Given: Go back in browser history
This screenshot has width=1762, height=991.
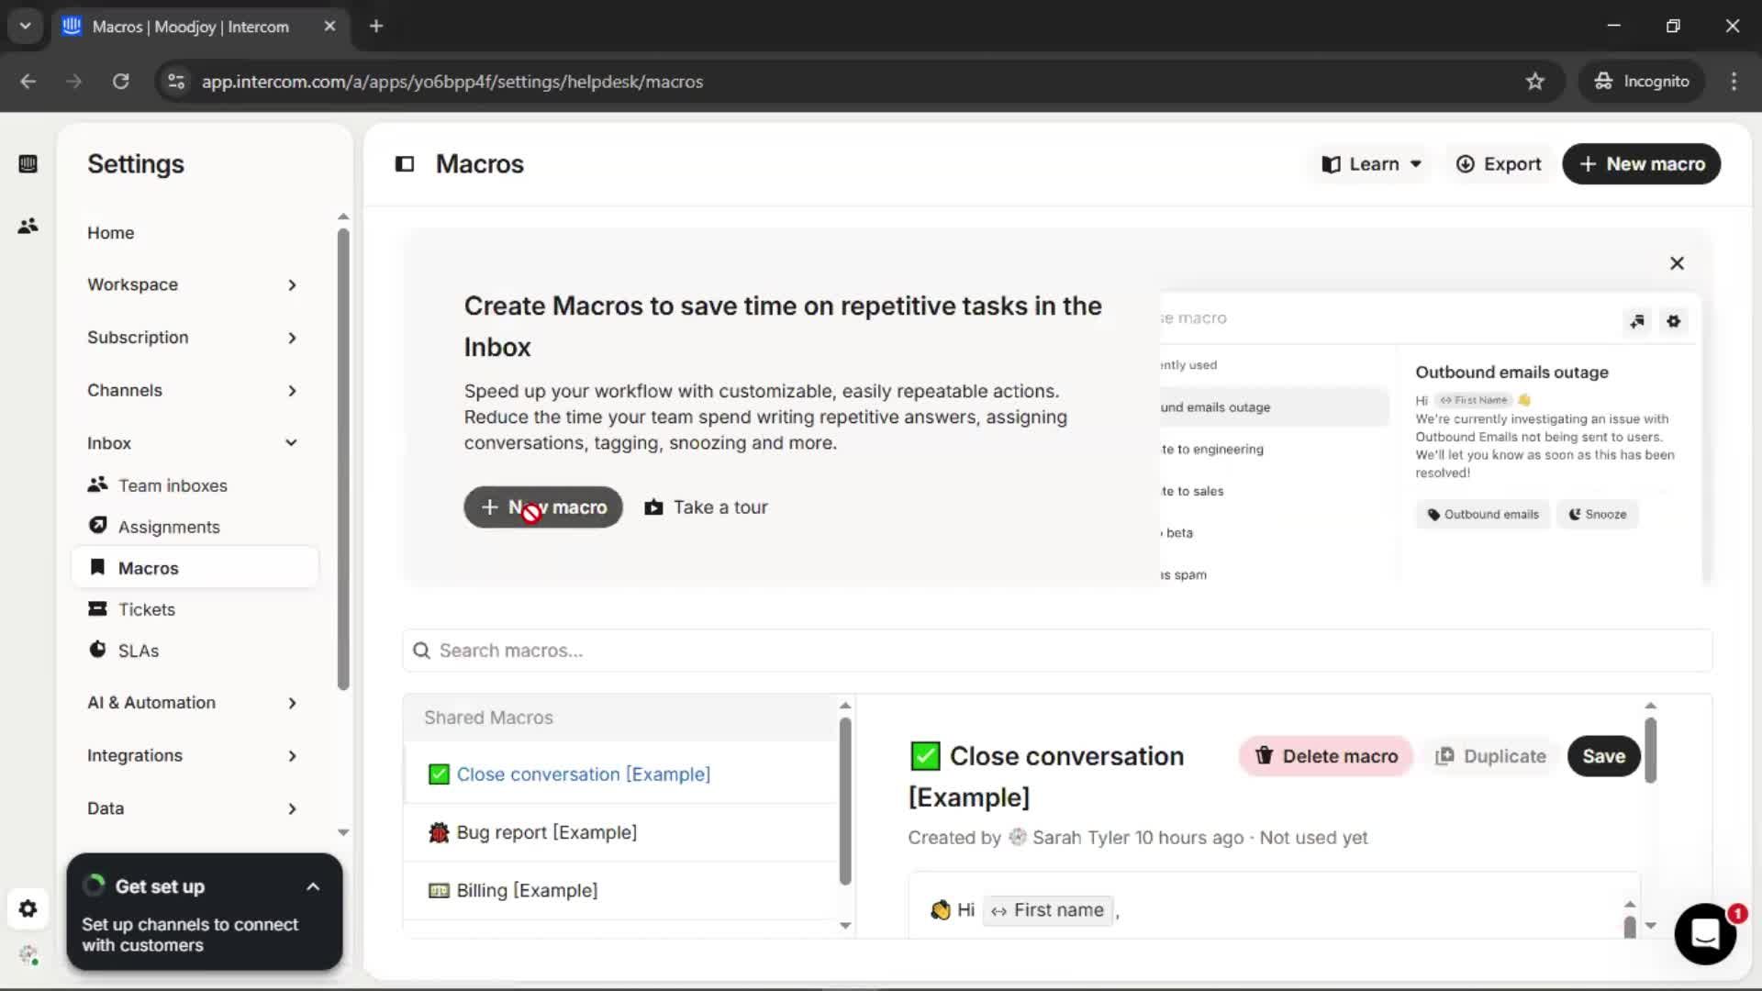Looking at the screenshot, I should point(28,82).
